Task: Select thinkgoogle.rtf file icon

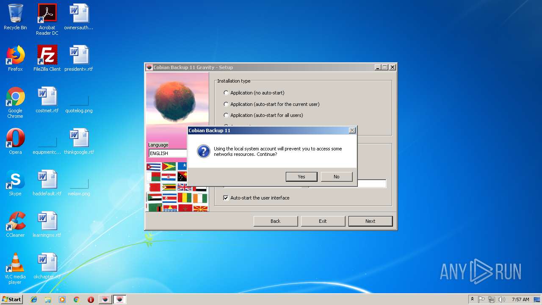Action: click(x=79, y=141)
